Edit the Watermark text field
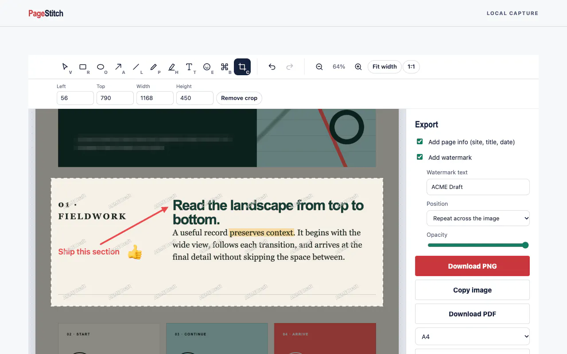 coord(478,187)
